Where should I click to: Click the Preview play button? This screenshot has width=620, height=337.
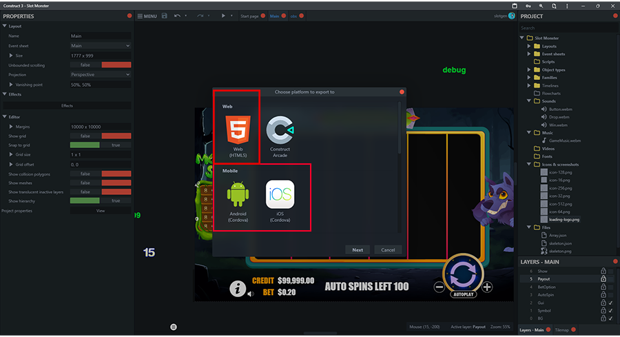pyautogui.click(x=223, y=16)
